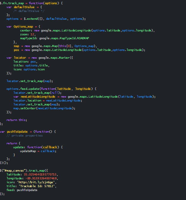Click 'map.setCenter' method call
186x200 pixels.
coord(25,108)
